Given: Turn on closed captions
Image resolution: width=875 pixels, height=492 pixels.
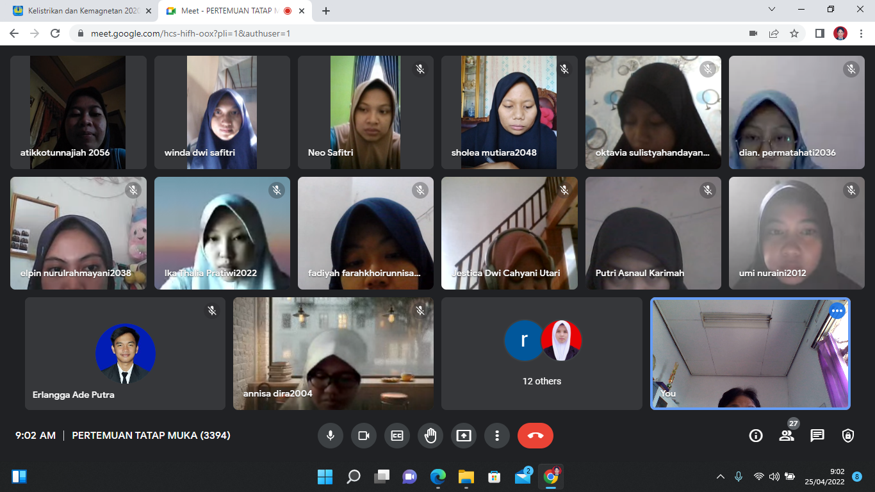Looking at the screenshot, I should pos(397,436).
